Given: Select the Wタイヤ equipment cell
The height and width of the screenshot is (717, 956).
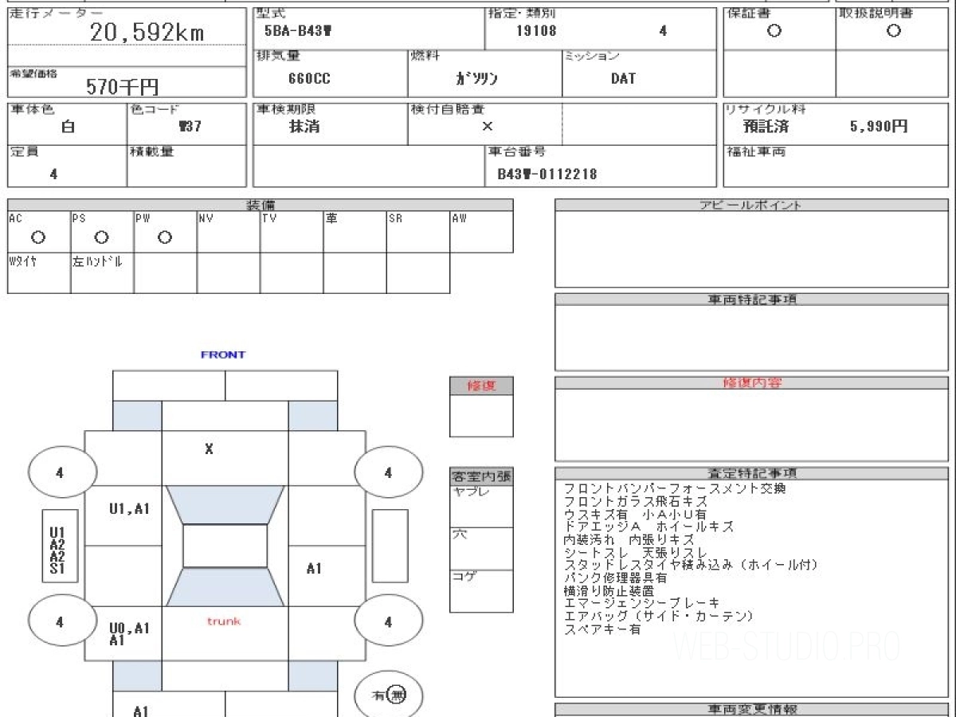Looking at the screenshot, I should pos(39,272).
